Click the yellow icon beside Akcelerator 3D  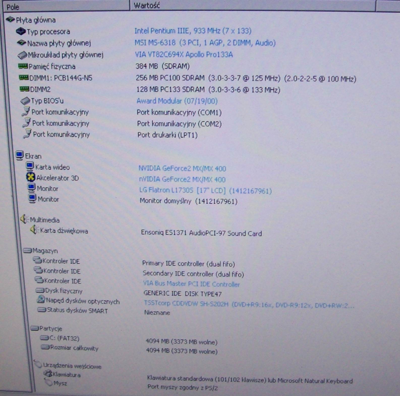coord(31,177)
